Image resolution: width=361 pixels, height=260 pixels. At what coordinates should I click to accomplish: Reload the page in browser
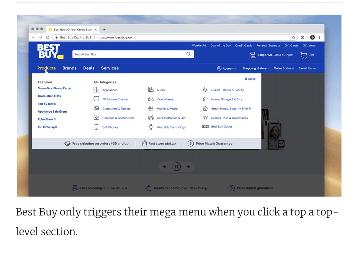pos(48,38)
